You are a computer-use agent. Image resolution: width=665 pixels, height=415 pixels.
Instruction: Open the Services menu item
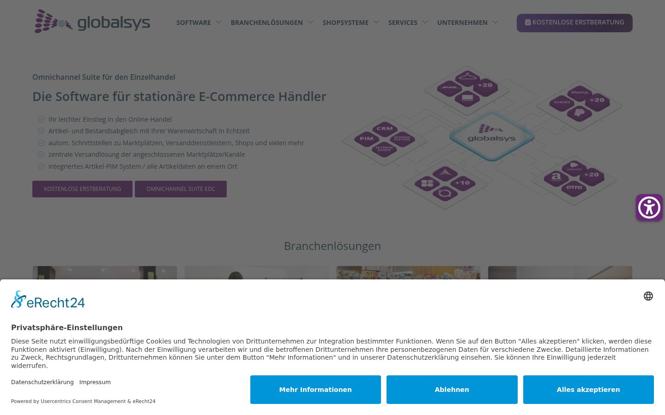tap(403, 23)
